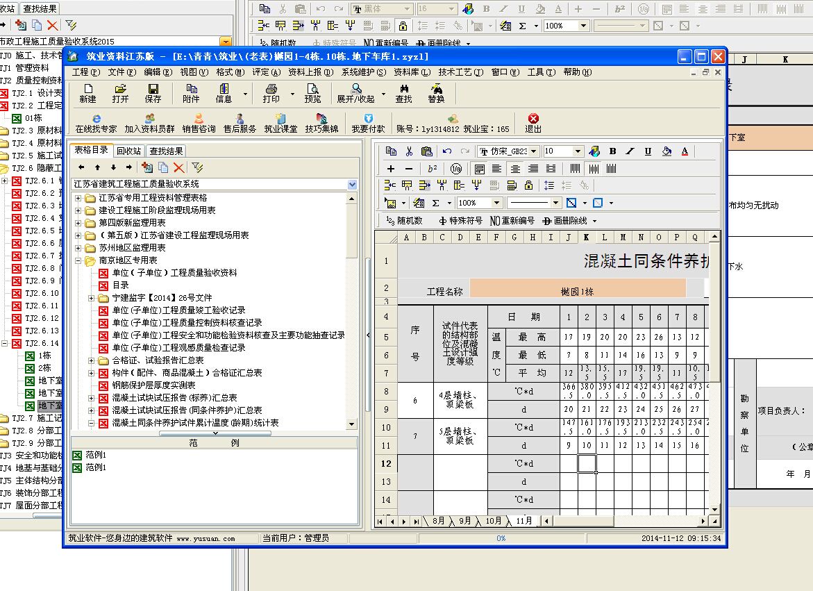The image size is (813, 591).
Task: Open the 仿宋_GB23 font name dropdown
Action: [533, 151]
